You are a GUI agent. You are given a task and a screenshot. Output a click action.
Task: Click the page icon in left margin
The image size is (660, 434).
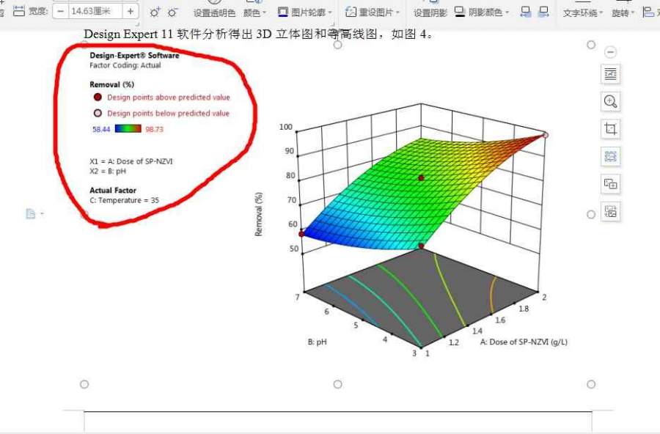(x=31, y=213)
